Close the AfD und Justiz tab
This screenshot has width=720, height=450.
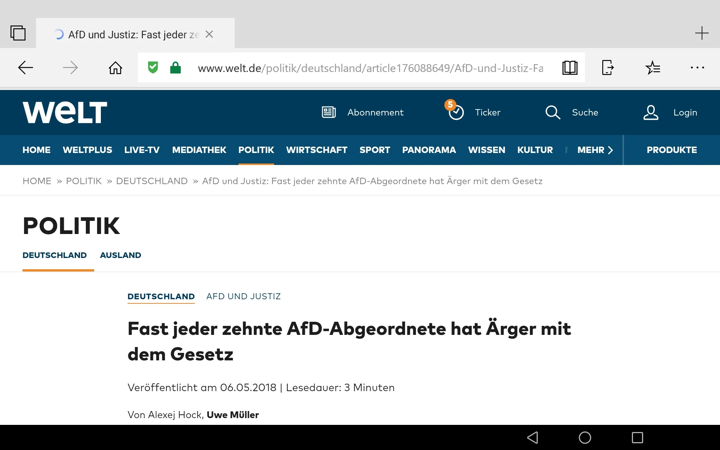[209, 34]
